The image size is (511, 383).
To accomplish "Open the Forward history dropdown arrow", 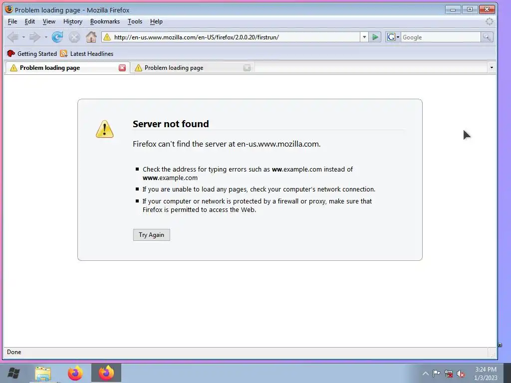I will (46, 37).
